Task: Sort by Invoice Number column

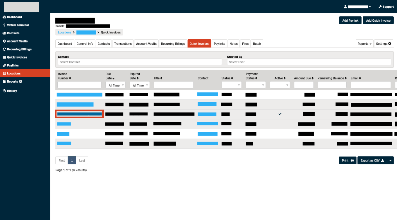Action: [64, 76]
